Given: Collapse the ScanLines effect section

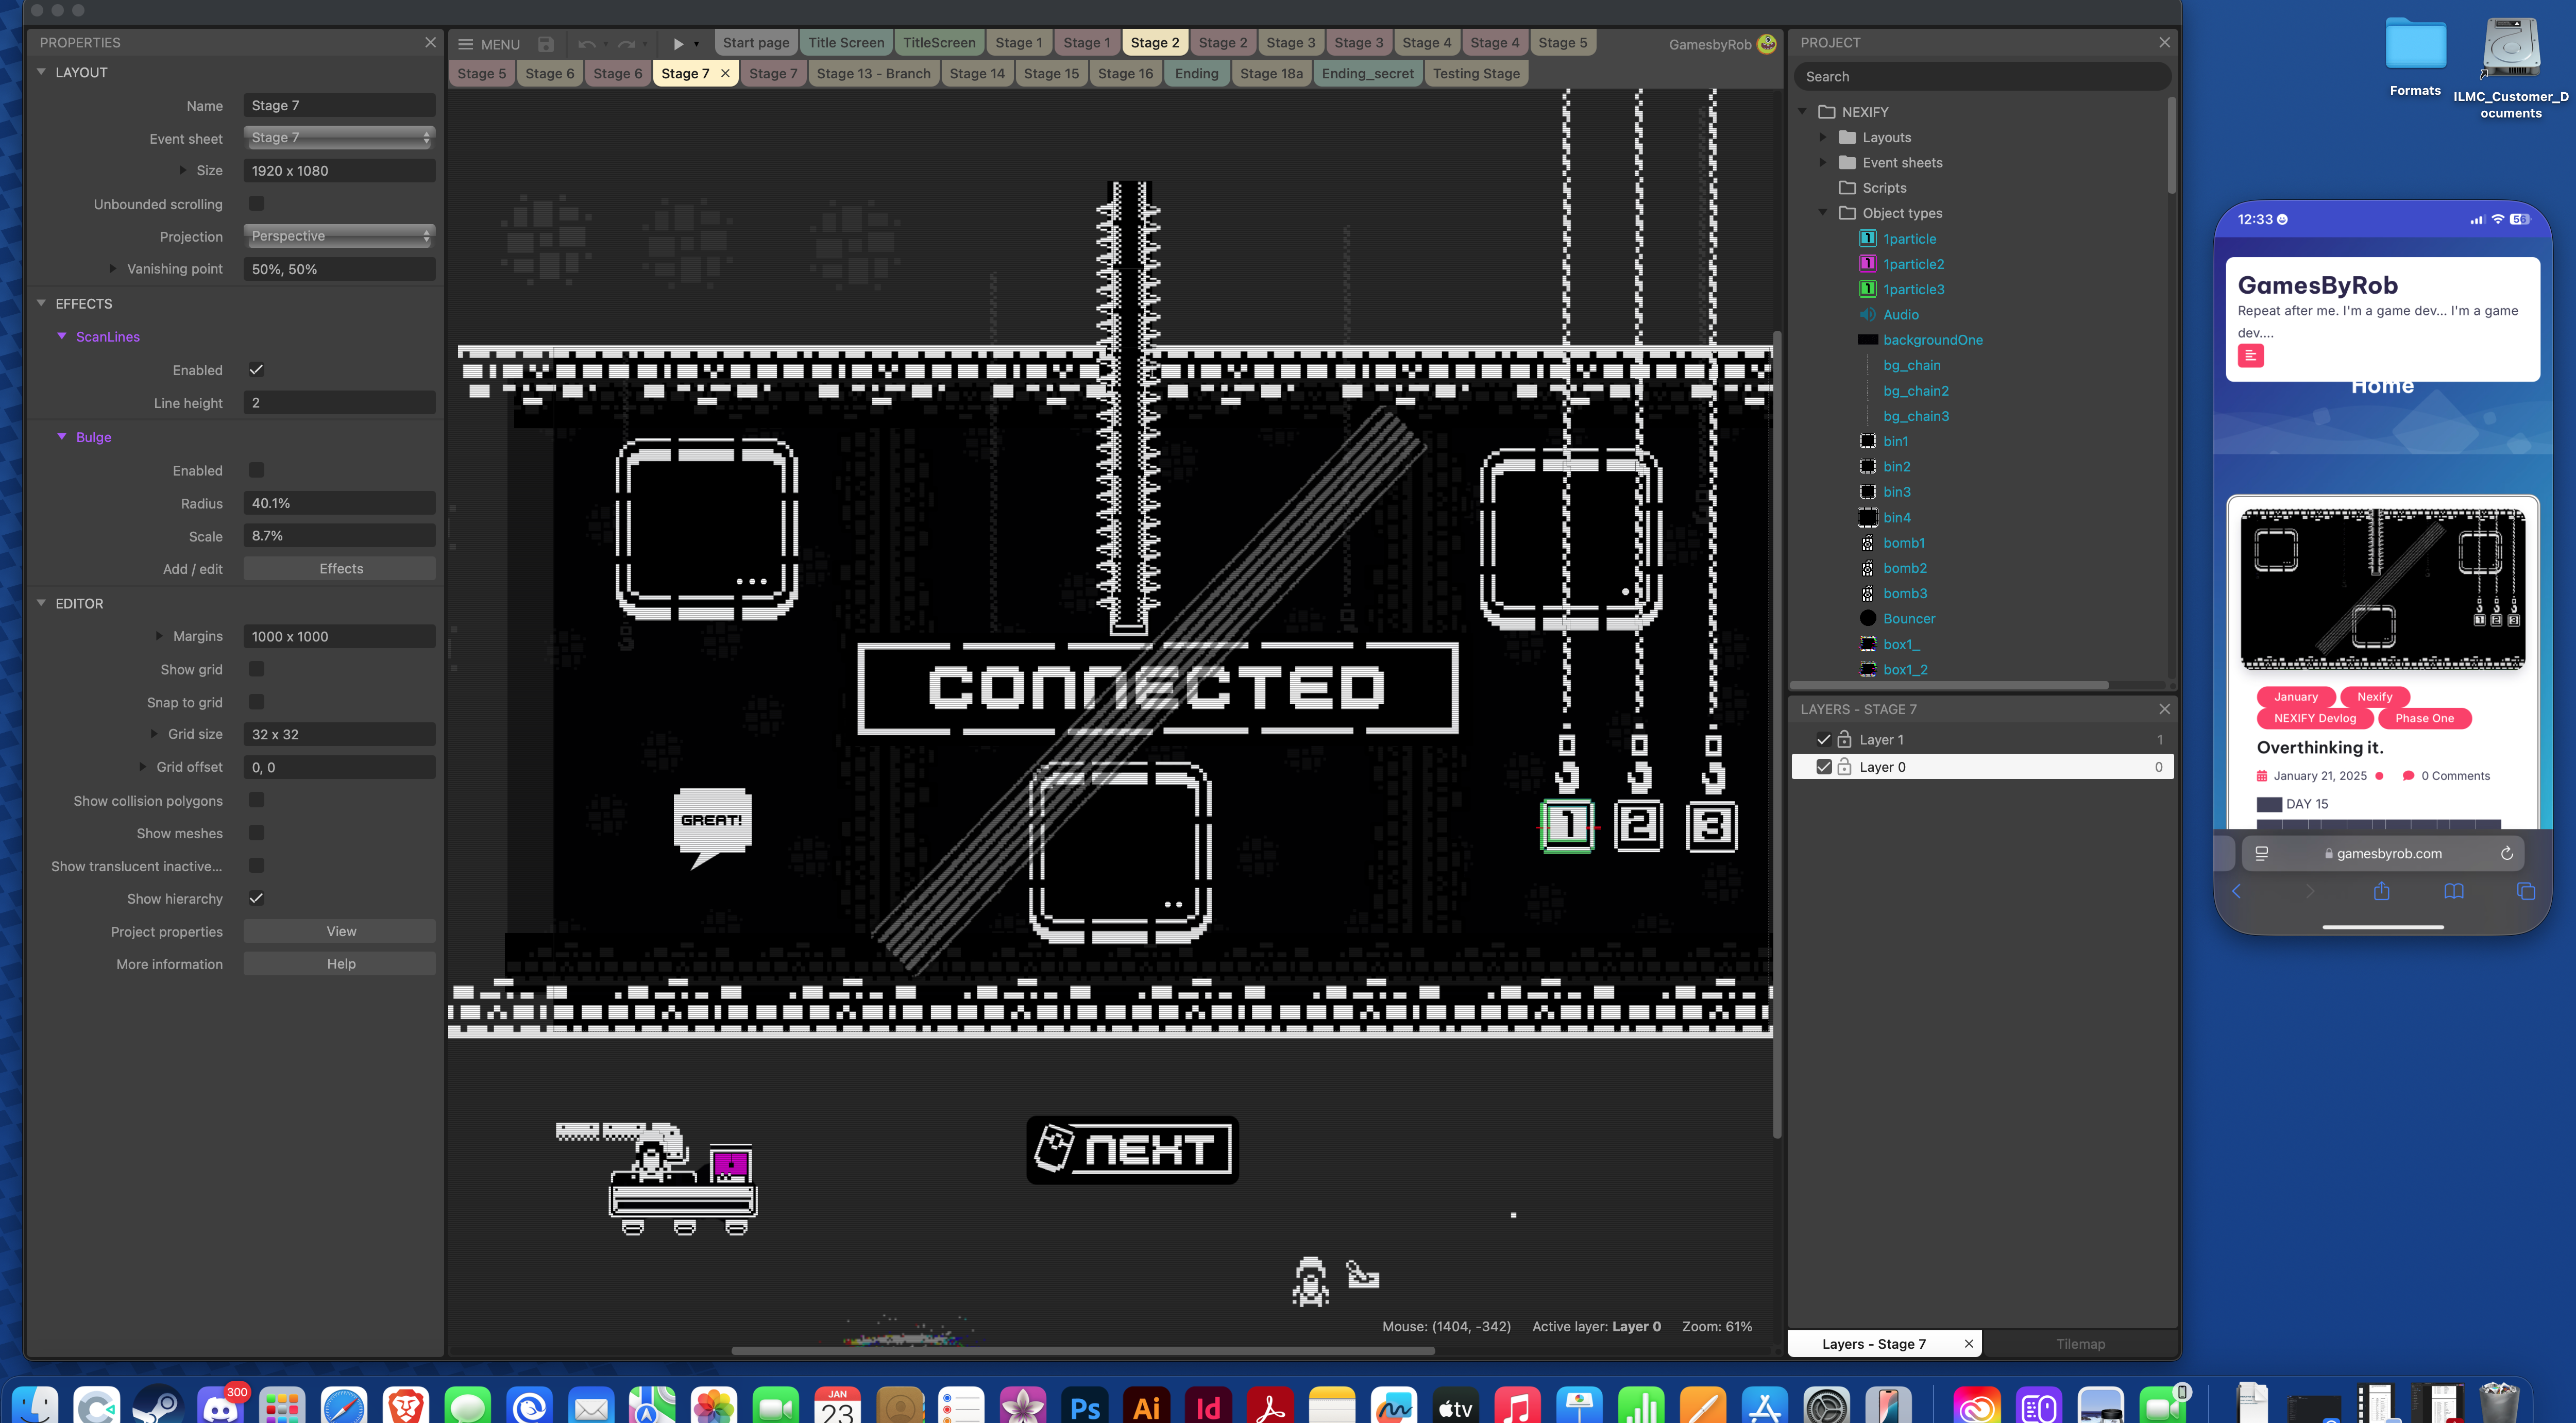Looking at the screenshot, I should point(62,337).
